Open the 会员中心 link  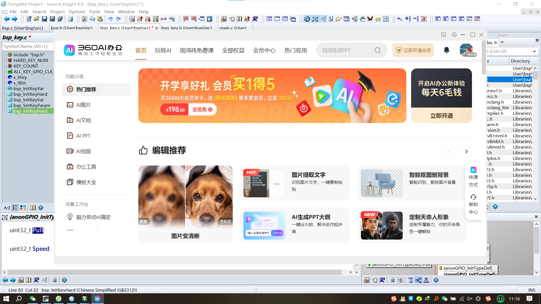click(264, 50)
